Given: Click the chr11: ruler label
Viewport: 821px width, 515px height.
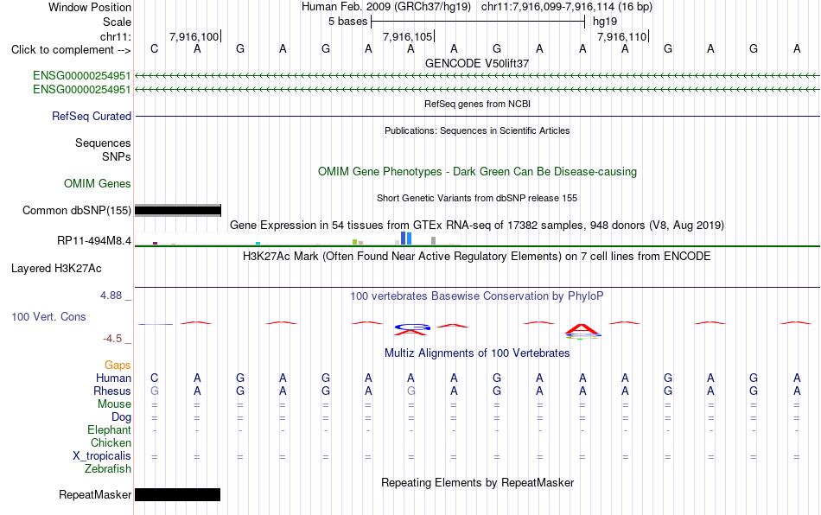Looking at the screenshot, I should 116,36.
